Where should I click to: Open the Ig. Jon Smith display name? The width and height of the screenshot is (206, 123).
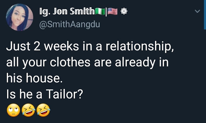coord(67,12)
